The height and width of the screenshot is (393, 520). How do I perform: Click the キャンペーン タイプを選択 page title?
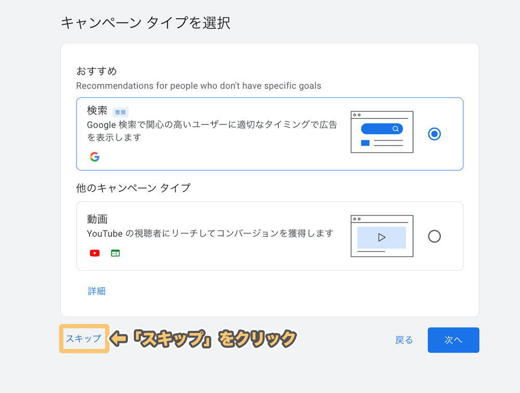146,23
